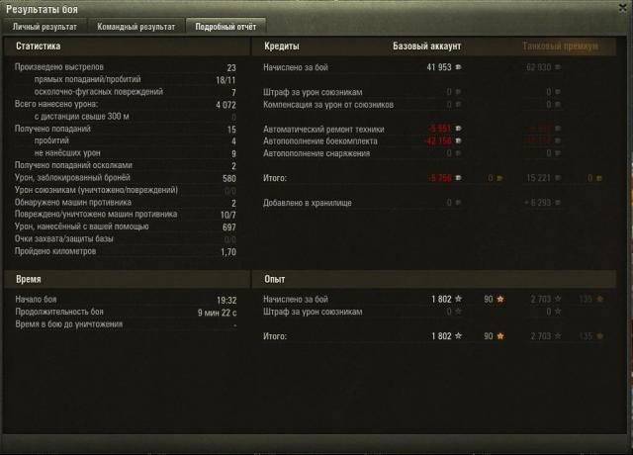The height and width of the screenshot is (455, 633).
Task: Close the battle results window
Action: coord(623,8)
